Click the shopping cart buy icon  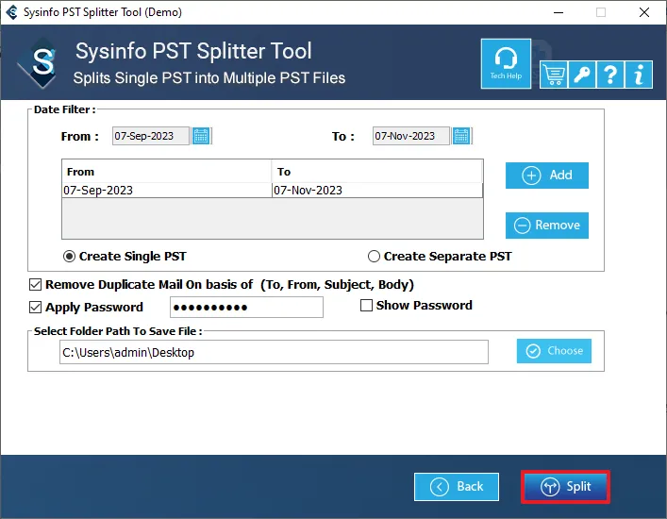554,75
